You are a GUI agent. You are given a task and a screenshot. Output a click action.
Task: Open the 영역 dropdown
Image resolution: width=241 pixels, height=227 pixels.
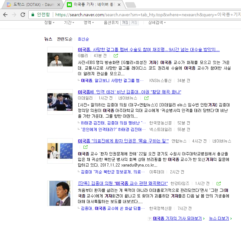[89, 23]
